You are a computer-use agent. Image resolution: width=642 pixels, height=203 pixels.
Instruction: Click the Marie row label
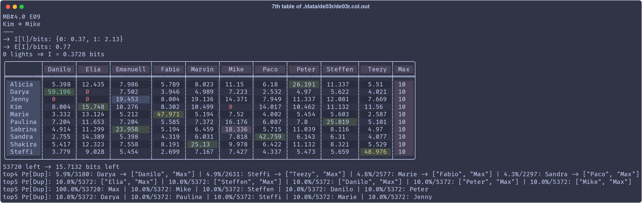[23, 114]
